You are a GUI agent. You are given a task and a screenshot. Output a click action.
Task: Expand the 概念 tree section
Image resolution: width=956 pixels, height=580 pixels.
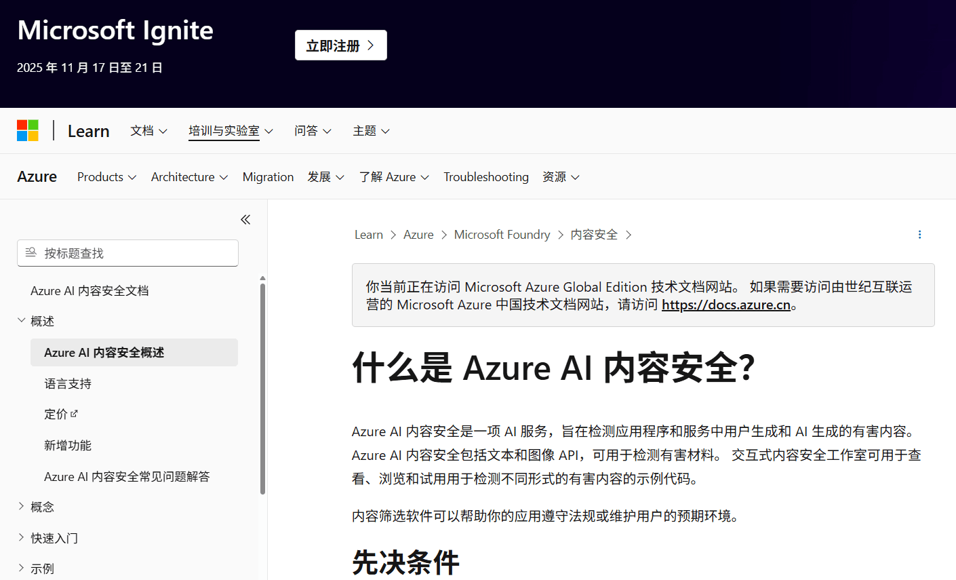point(22,506)
